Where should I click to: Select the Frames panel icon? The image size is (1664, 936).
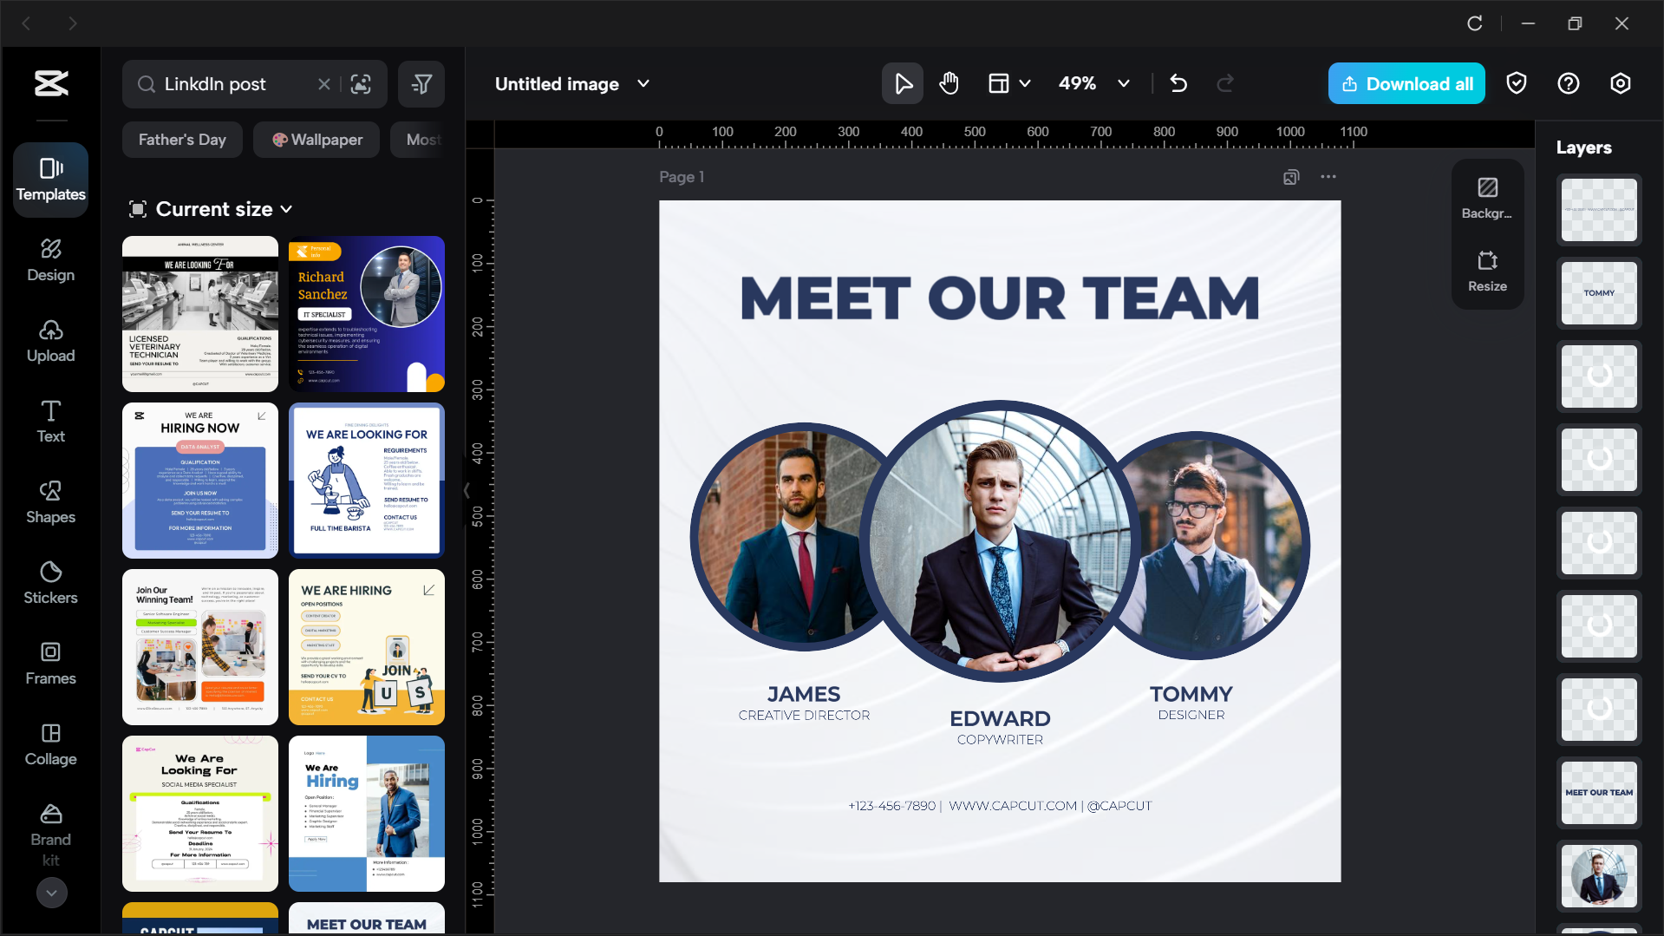[49, 663]
